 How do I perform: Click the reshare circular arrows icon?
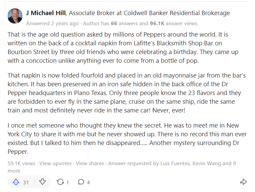click(x=60, y=182)
